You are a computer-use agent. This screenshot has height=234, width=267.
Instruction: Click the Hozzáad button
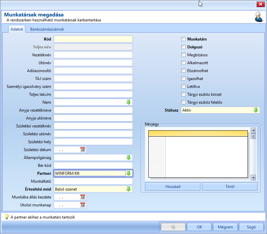pos(173,187)
